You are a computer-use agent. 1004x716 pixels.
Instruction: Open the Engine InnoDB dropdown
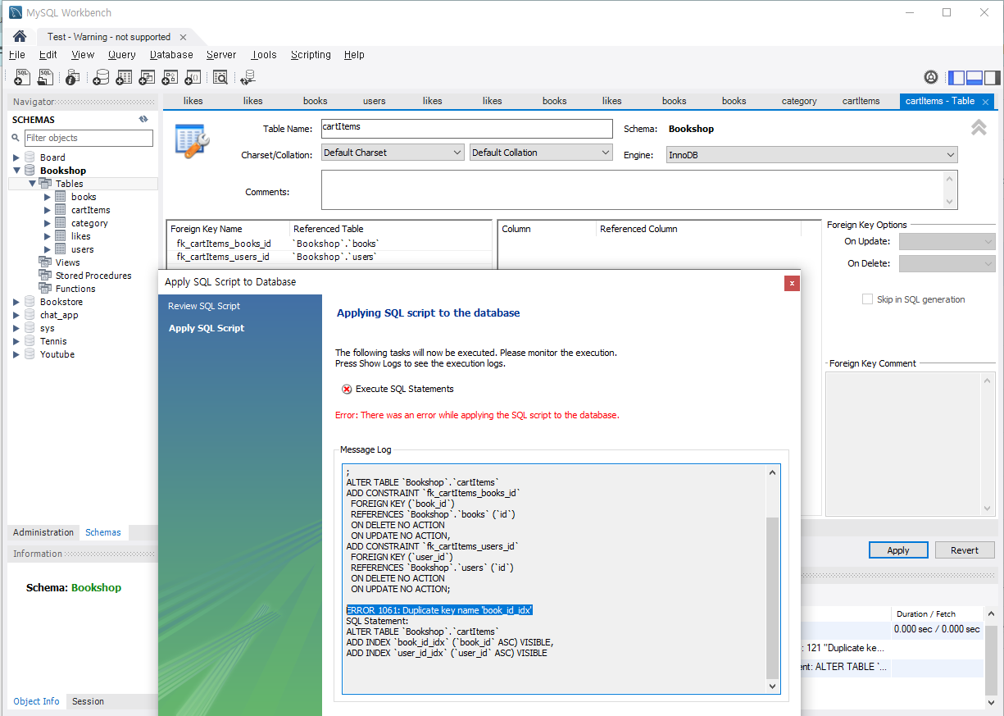pos(812,154)
